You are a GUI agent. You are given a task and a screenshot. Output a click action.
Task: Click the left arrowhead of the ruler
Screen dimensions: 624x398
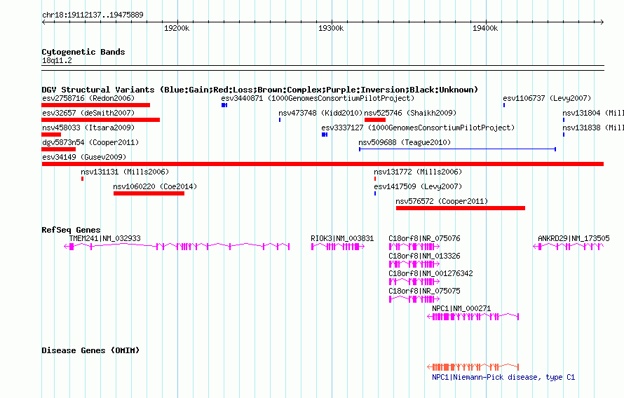(43, 22)
